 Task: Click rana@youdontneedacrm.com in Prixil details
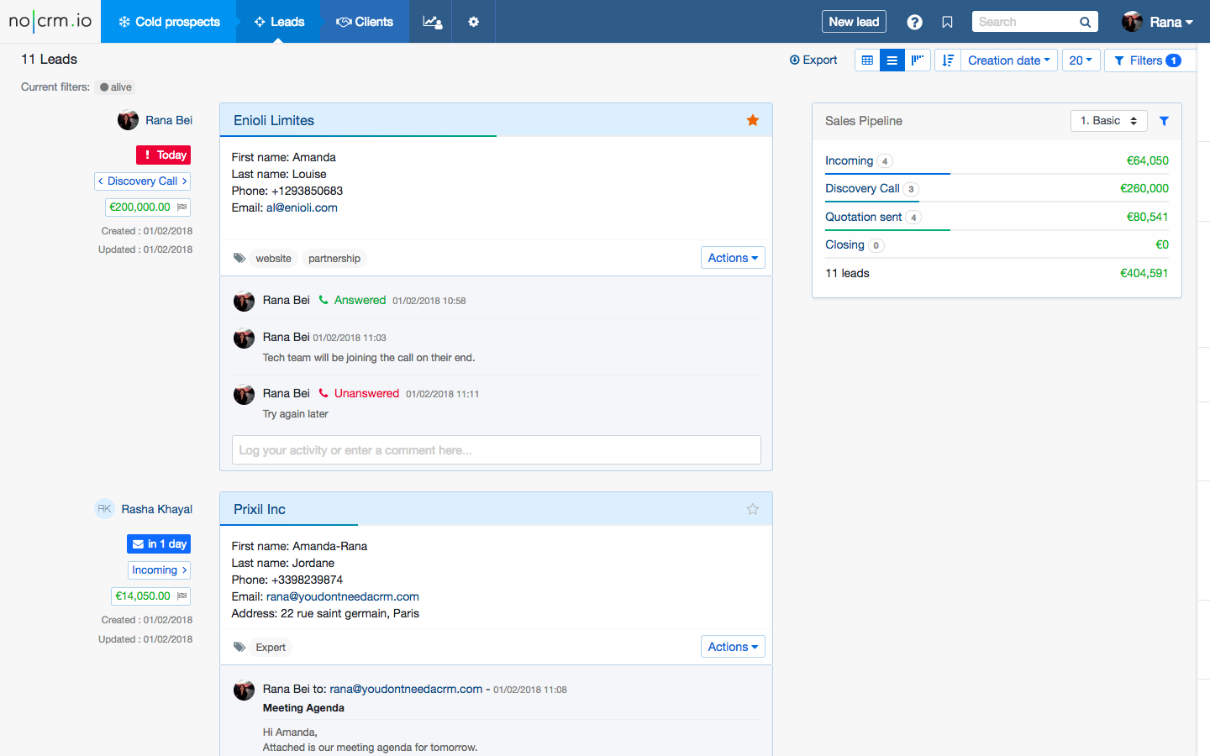[343, 596]
